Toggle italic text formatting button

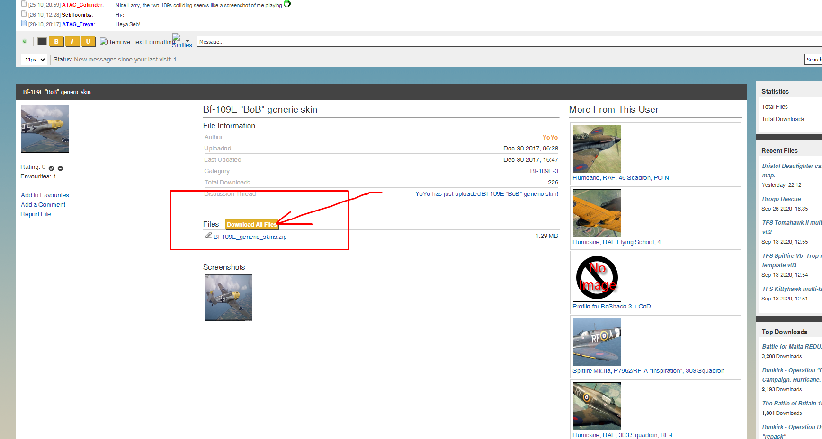pos(72,42)
